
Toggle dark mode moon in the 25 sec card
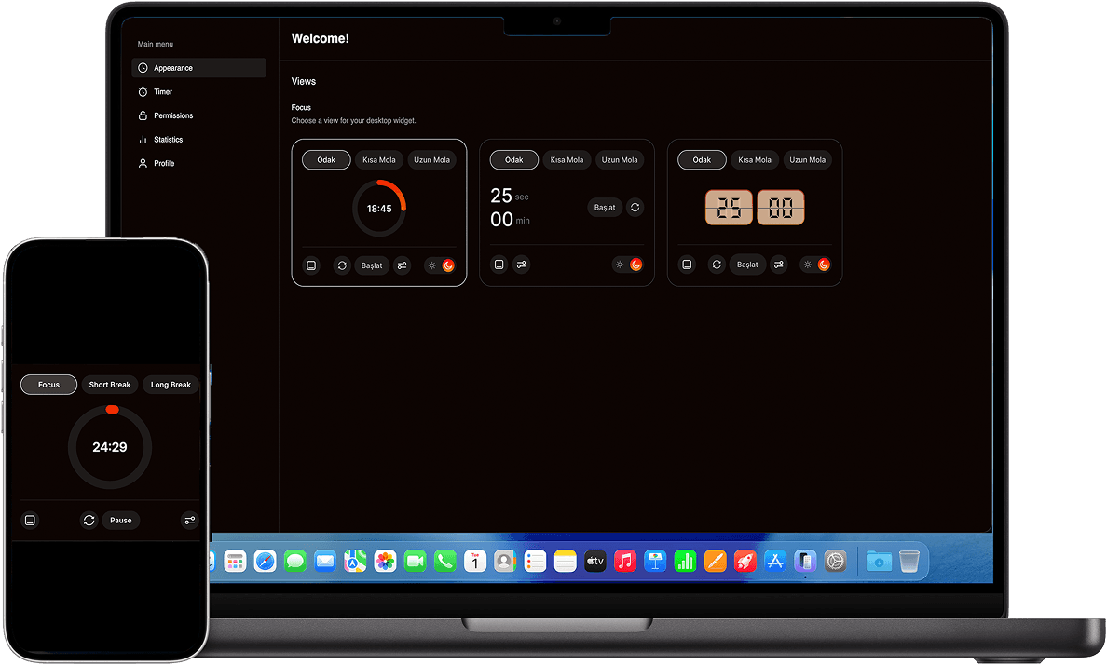(635, 265)
